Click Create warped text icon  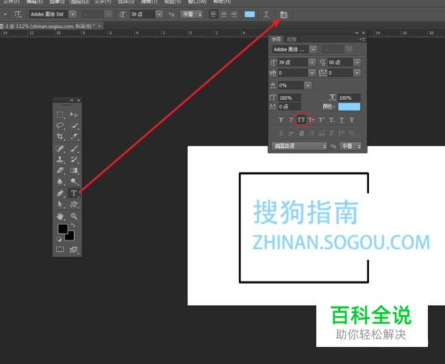pos(266,14)
